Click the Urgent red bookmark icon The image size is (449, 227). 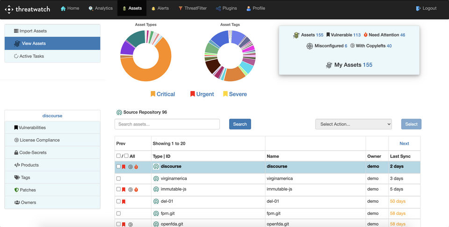pyautogui.click(x=192, y=94)
